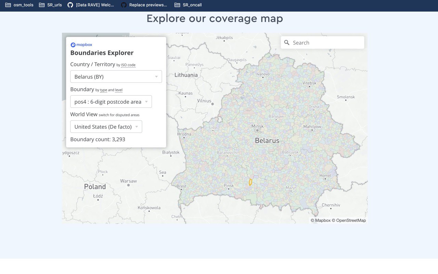The width and height of the screenshot is (438, 274).
Task: Click the Baranovichi label on the map
Action: pyautogui.click(x=227, y=153)
